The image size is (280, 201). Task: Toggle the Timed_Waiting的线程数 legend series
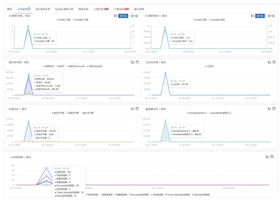(x=178, y=195)
